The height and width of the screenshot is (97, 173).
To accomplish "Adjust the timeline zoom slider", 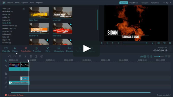I will click(159, 56).
